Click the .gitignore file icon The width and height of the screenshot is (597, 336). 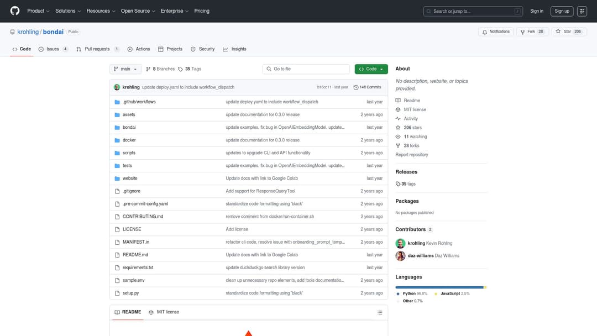click(x=117, y=191)
